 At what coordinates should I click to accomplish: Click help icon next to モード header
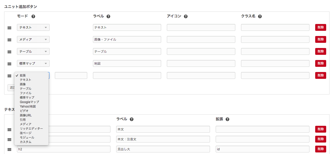33,16
